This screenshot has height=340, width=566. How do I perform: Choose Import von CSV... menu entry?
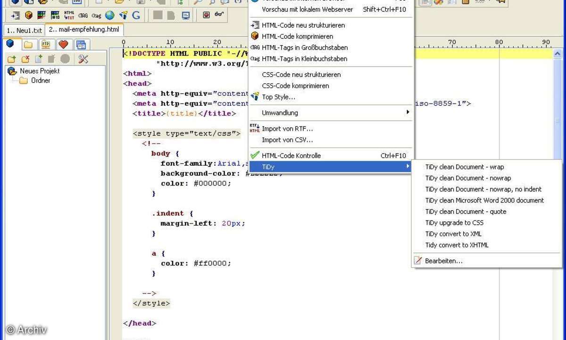331,140
